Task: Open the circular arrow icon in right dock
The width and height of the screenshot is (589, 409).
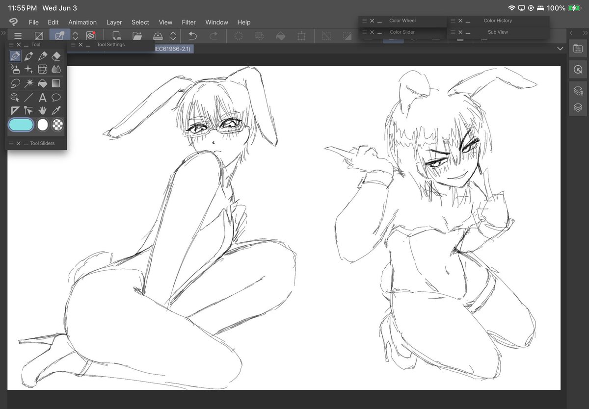Action: point(578,70)
